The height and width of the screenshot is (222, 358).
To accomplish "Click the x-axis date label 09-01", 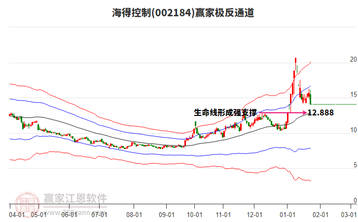I will tap(167, 215).
